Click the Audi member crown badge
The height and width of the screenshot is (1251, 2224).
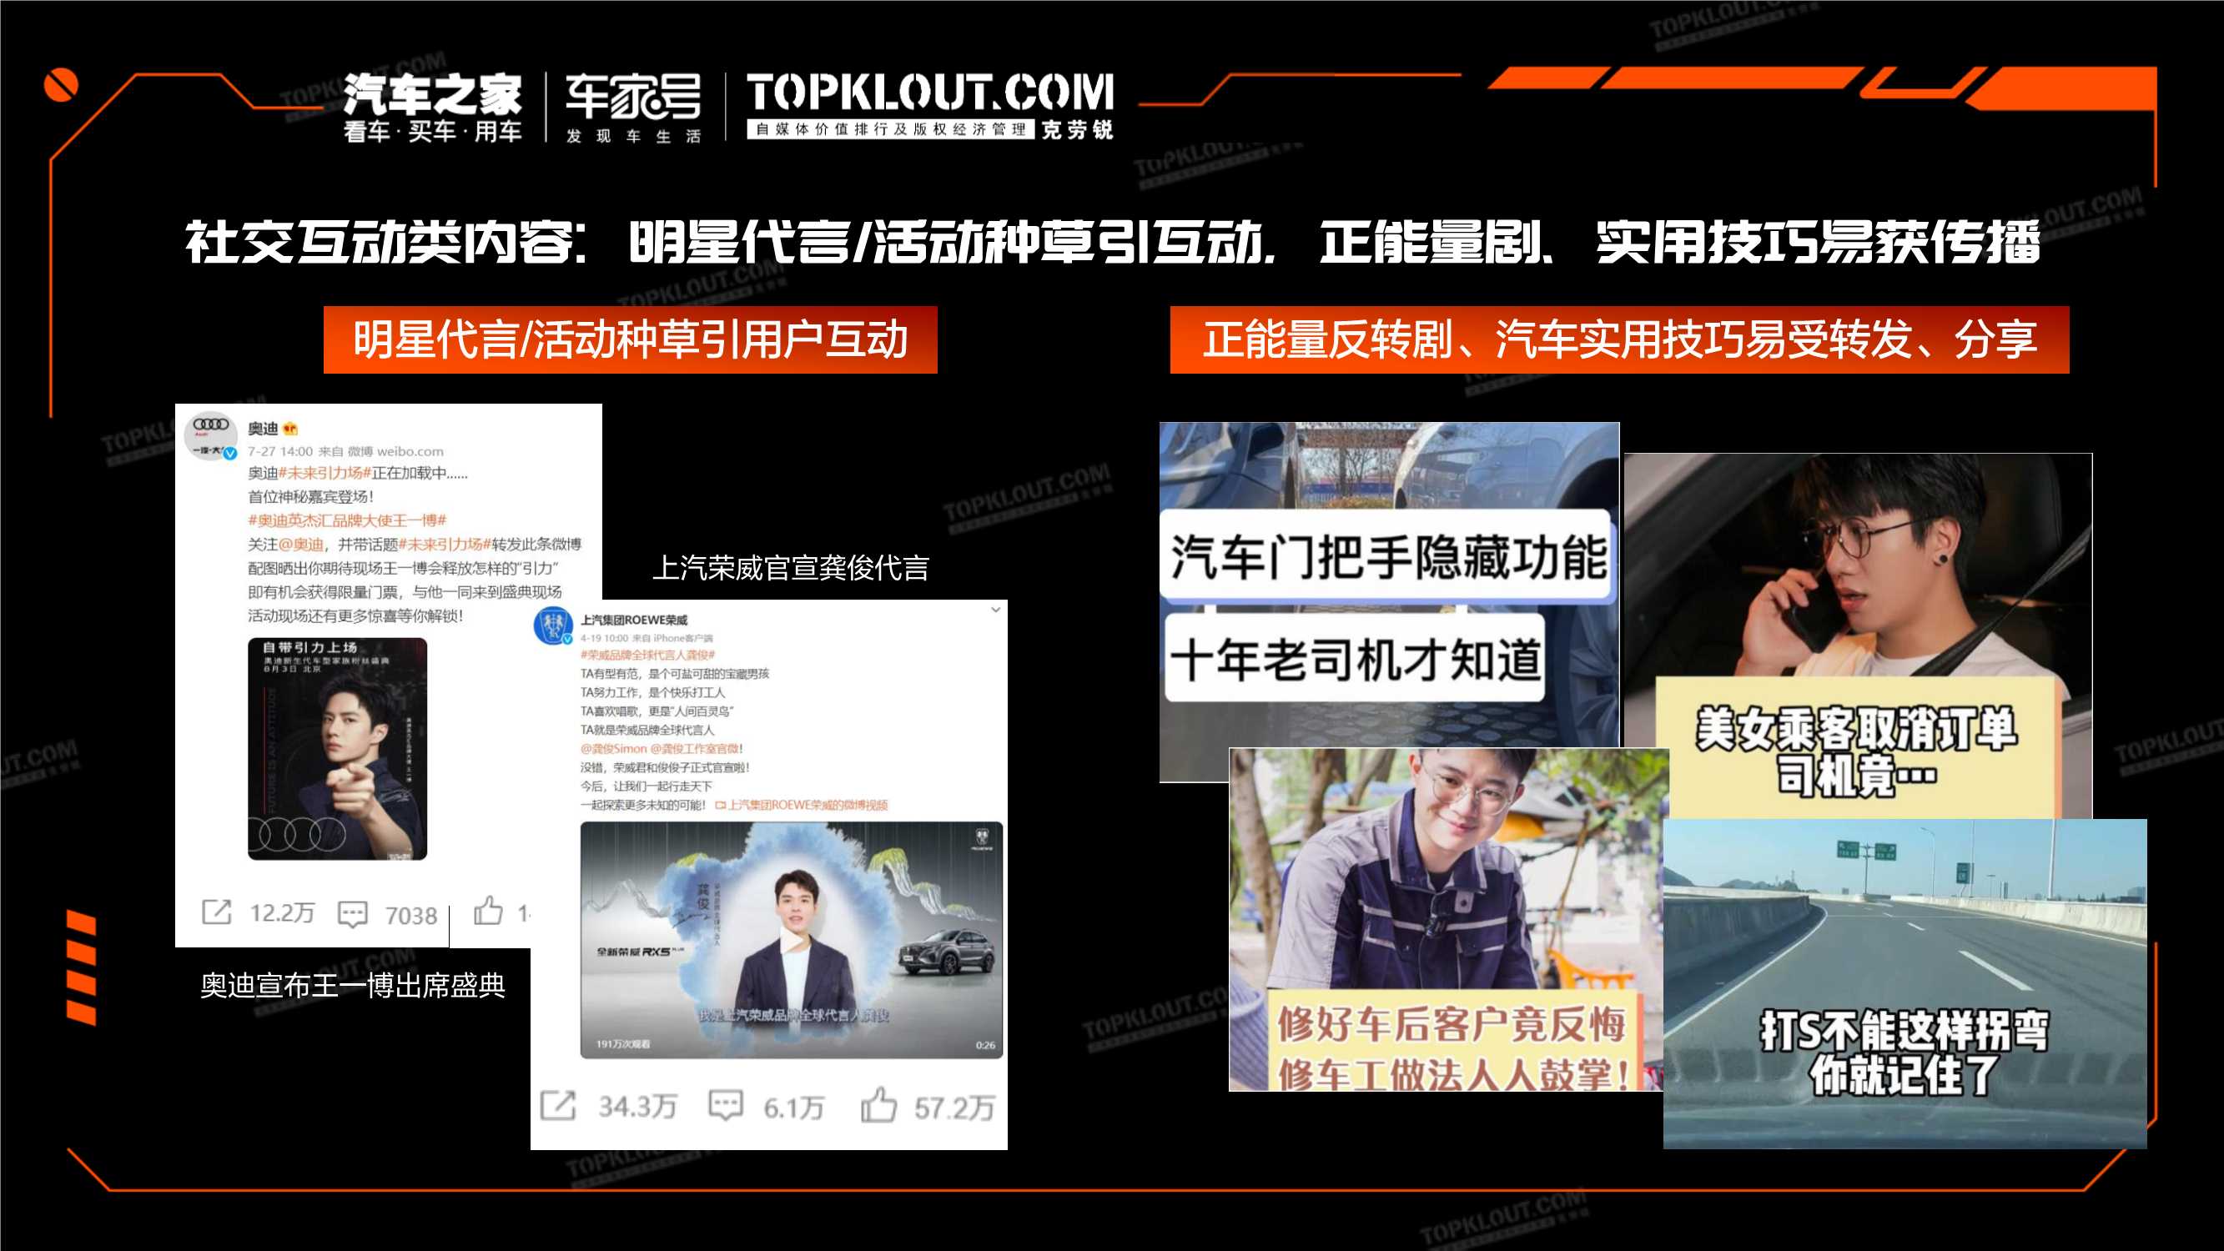click(290, 428)
